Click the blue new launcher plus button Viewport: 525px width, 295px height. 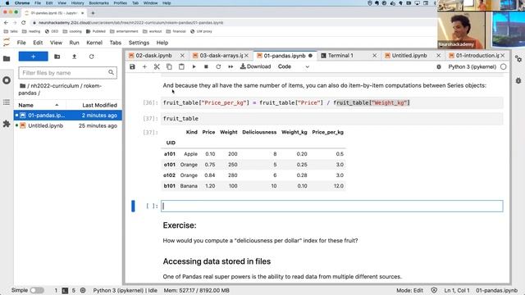pyautogui.click(x=33, y=57)
